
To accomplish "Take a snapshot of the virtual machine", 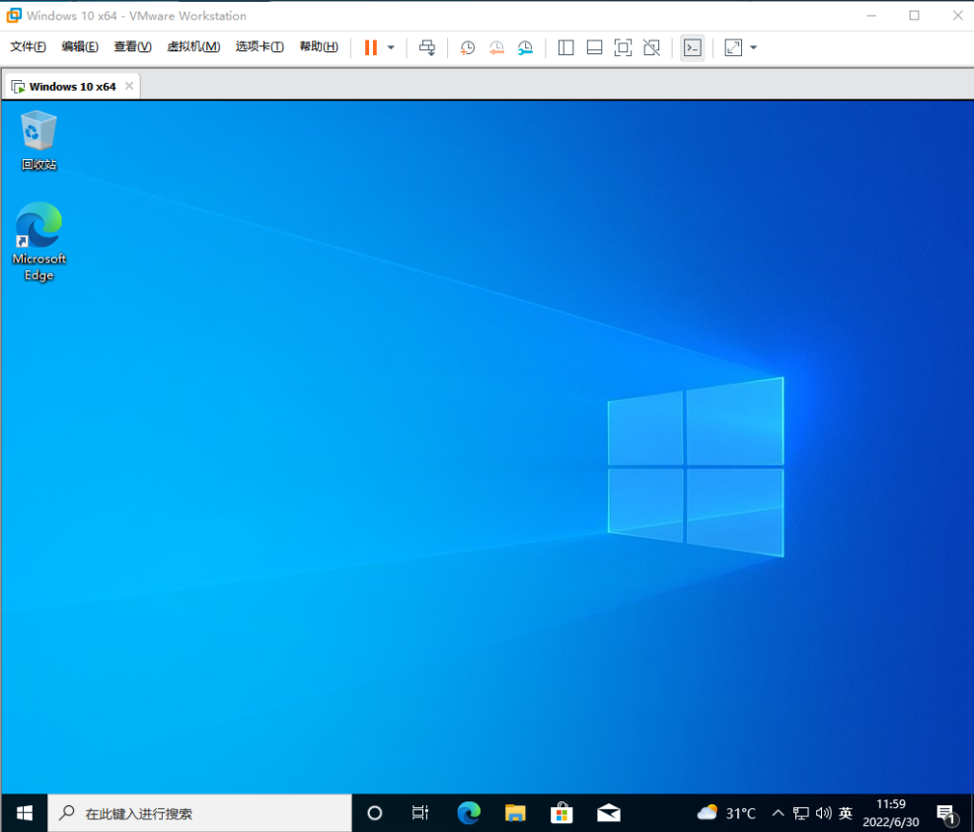I will [467, 47].
